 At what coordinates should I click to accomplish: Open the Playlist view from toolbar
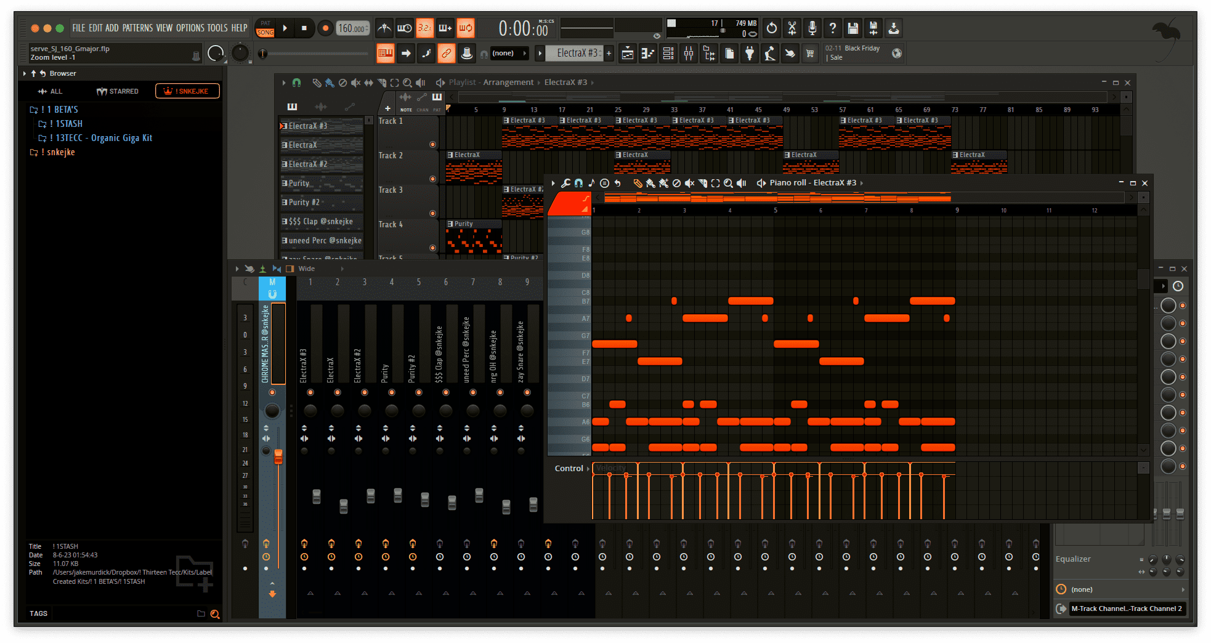(x=627, y=54)
